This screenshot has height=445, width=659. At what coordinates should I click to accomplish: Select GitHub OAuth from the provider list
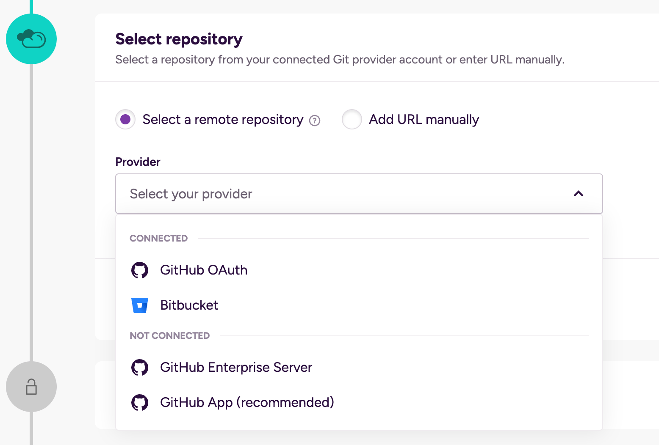(204, 270)
